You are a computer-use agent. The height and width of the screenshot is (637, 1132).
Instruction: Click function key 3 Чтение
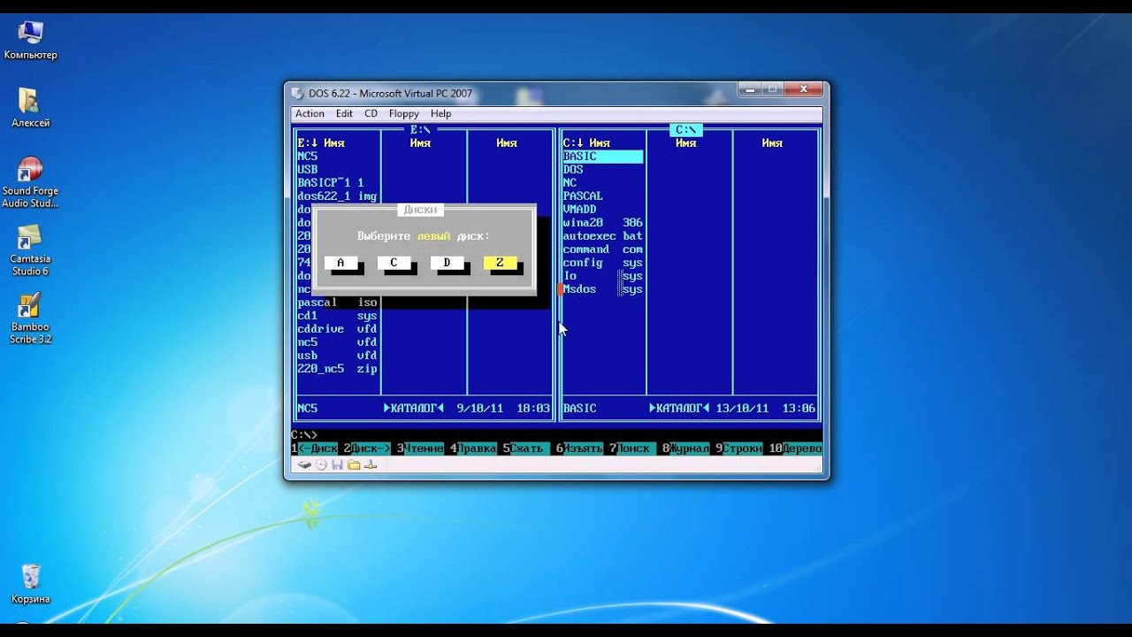420,449
